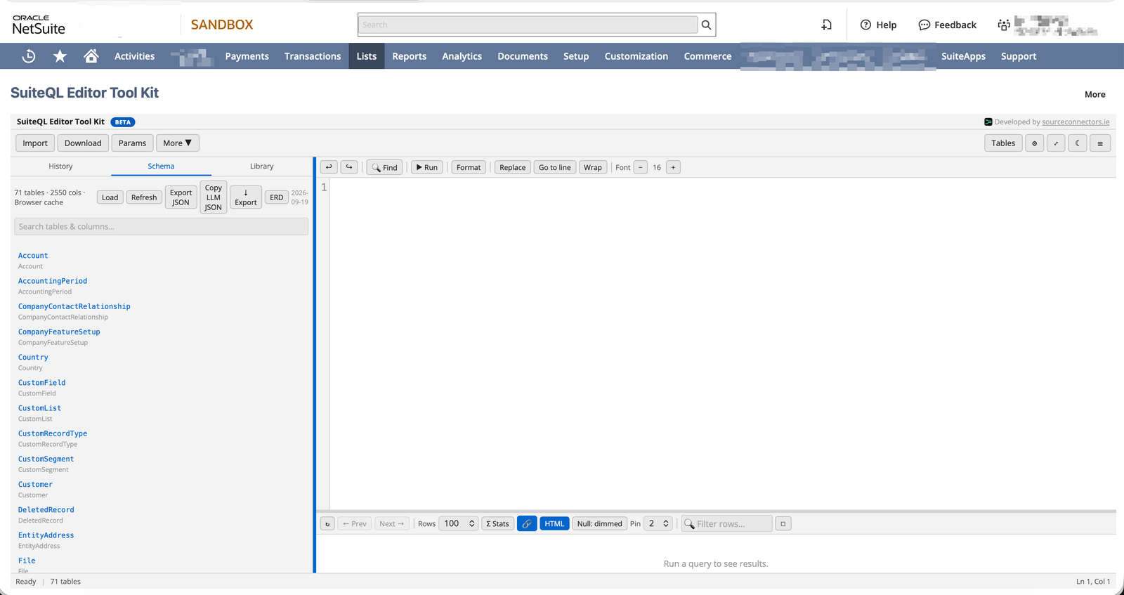Click the role switcher icon
Screen dimensions: 1124x595
click(1004, 25)
